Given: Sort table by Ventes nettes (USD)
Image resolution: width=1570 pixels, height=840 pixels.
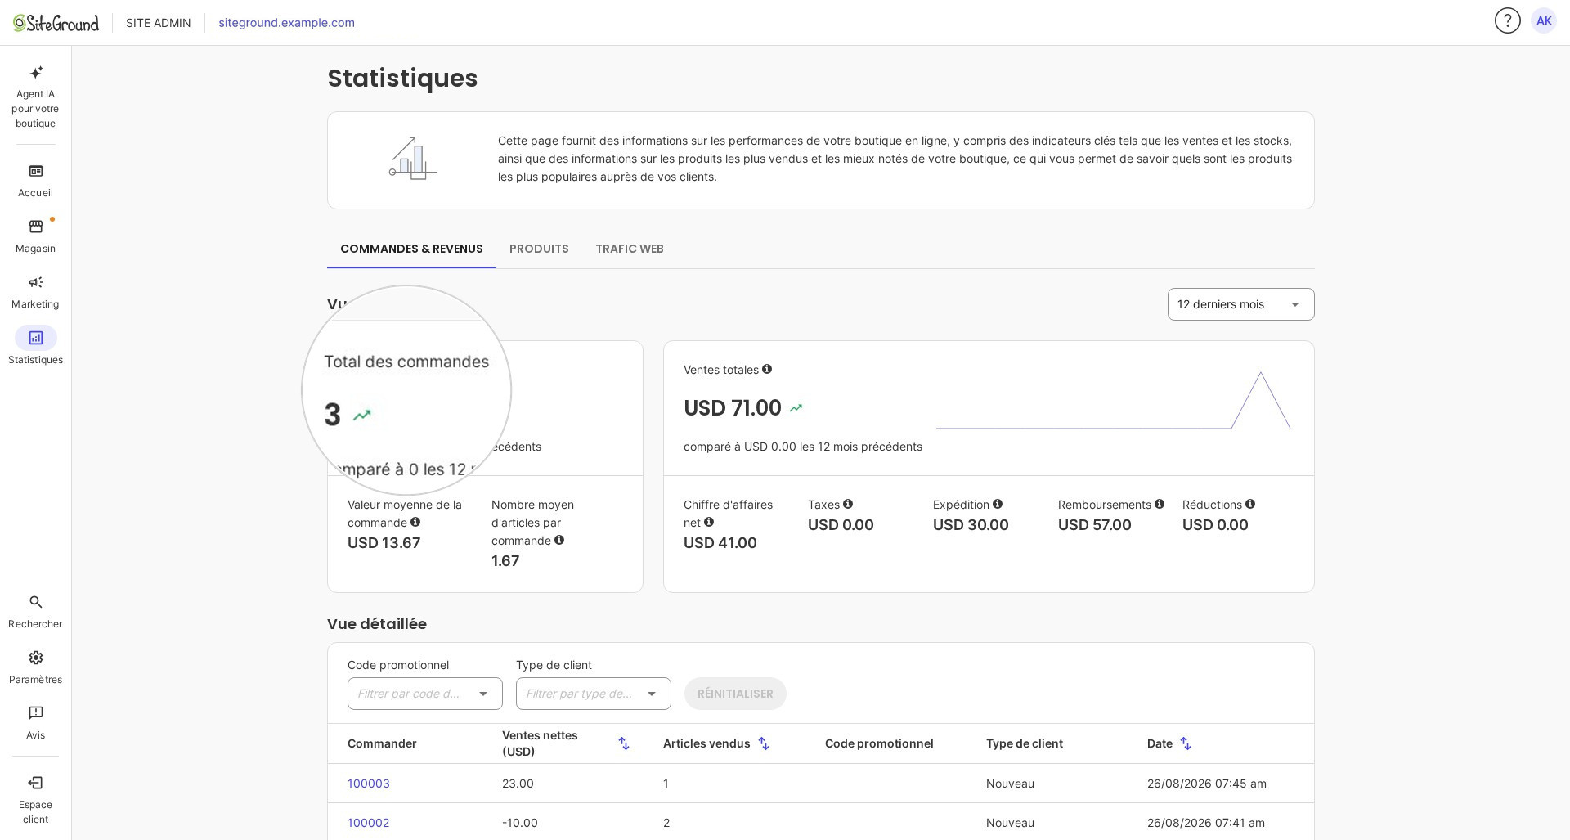Looking at the screenshot, I should coord(624,743).
